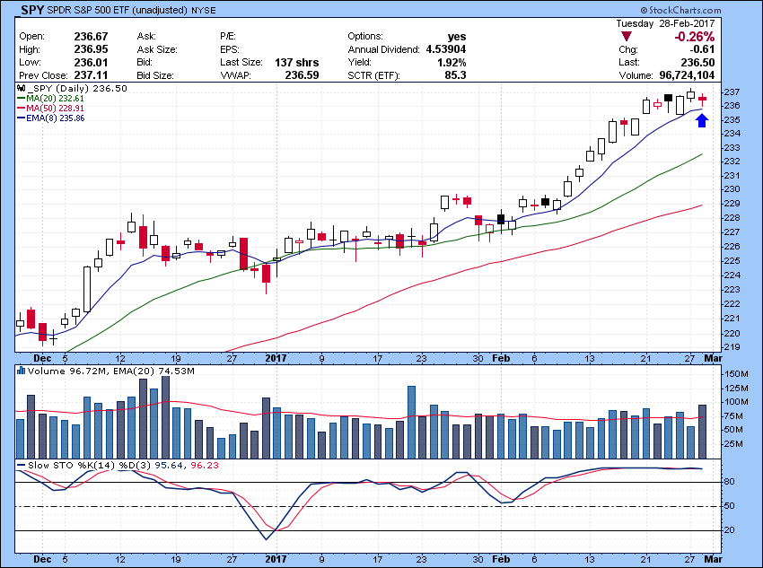
Task: Click the 150M volume axis label
Action: [736, 374]
